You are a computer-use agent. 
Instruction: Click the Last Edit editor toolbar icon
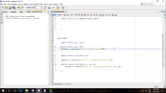click(65, 15)
